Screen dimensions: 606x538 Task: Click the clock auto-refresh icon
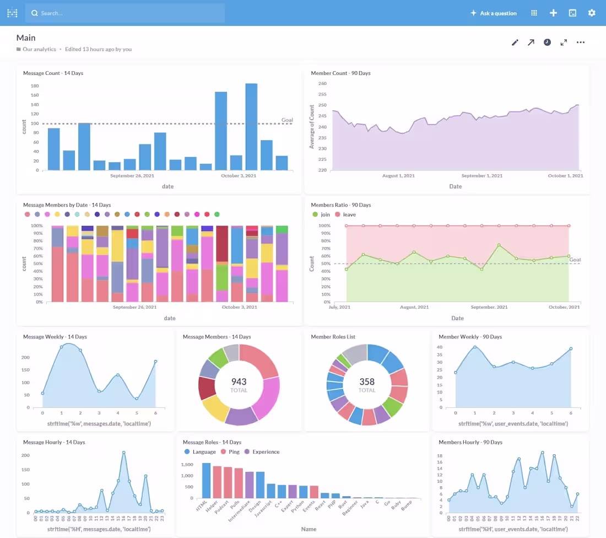click(x=547, y=42)
